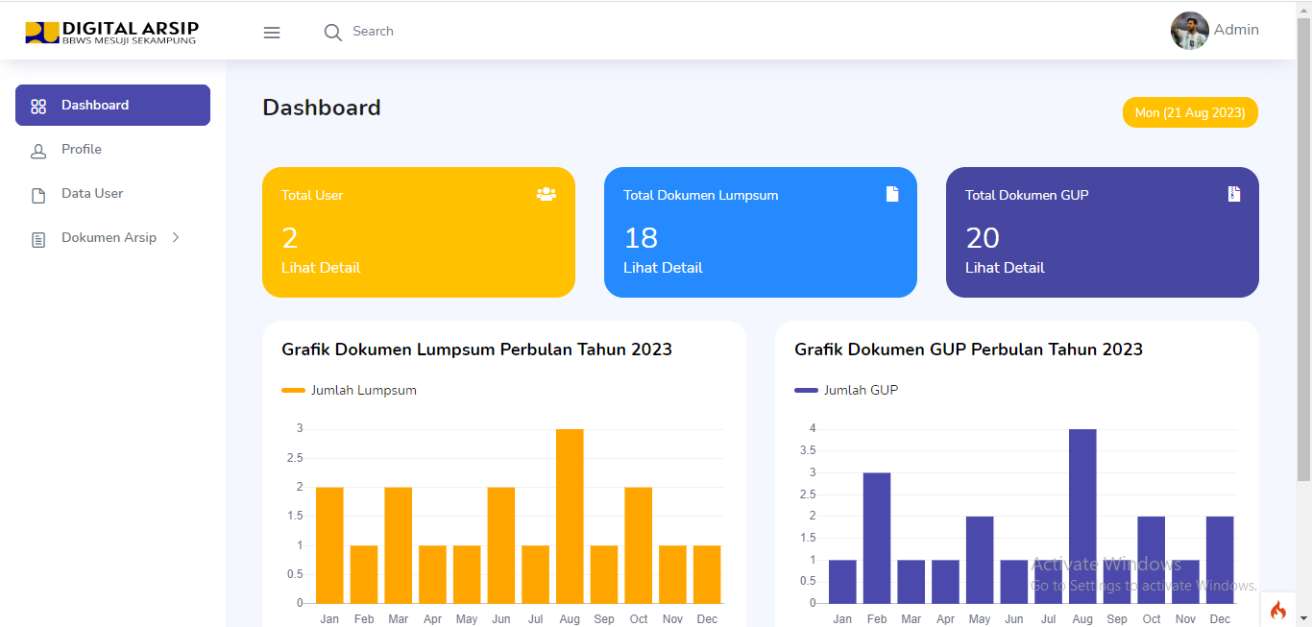Image resolution: width=1312 pixels, height=627 pixels.
Task: Select Profile in the sidebar menu
Action: 80,150
